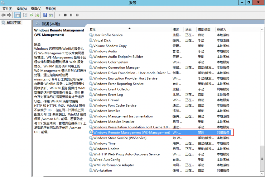
Task: Minimize the 服务 window
Action: pyautogui.click(x=242, y=2)
